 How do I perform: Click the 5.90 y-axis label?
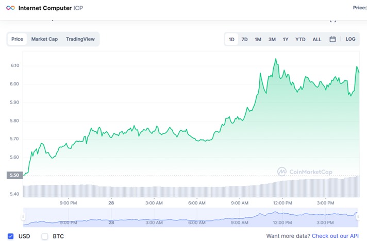[14, 102]
